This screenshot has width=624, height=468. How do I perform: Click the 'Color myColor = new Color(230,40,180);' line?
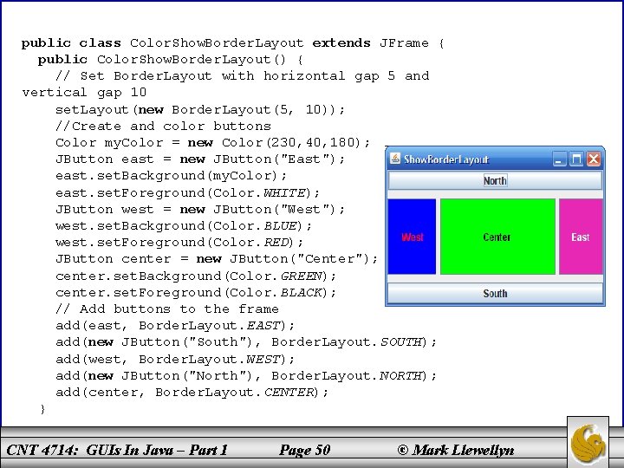(213, 142)
